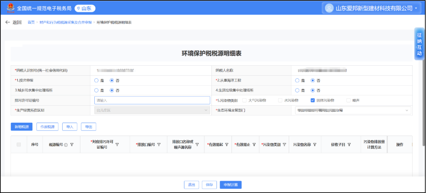This screenshot has height=193, width=426.
Task: Open the filter icon for 对应排污许可证编号
Action: pos(117,145)
